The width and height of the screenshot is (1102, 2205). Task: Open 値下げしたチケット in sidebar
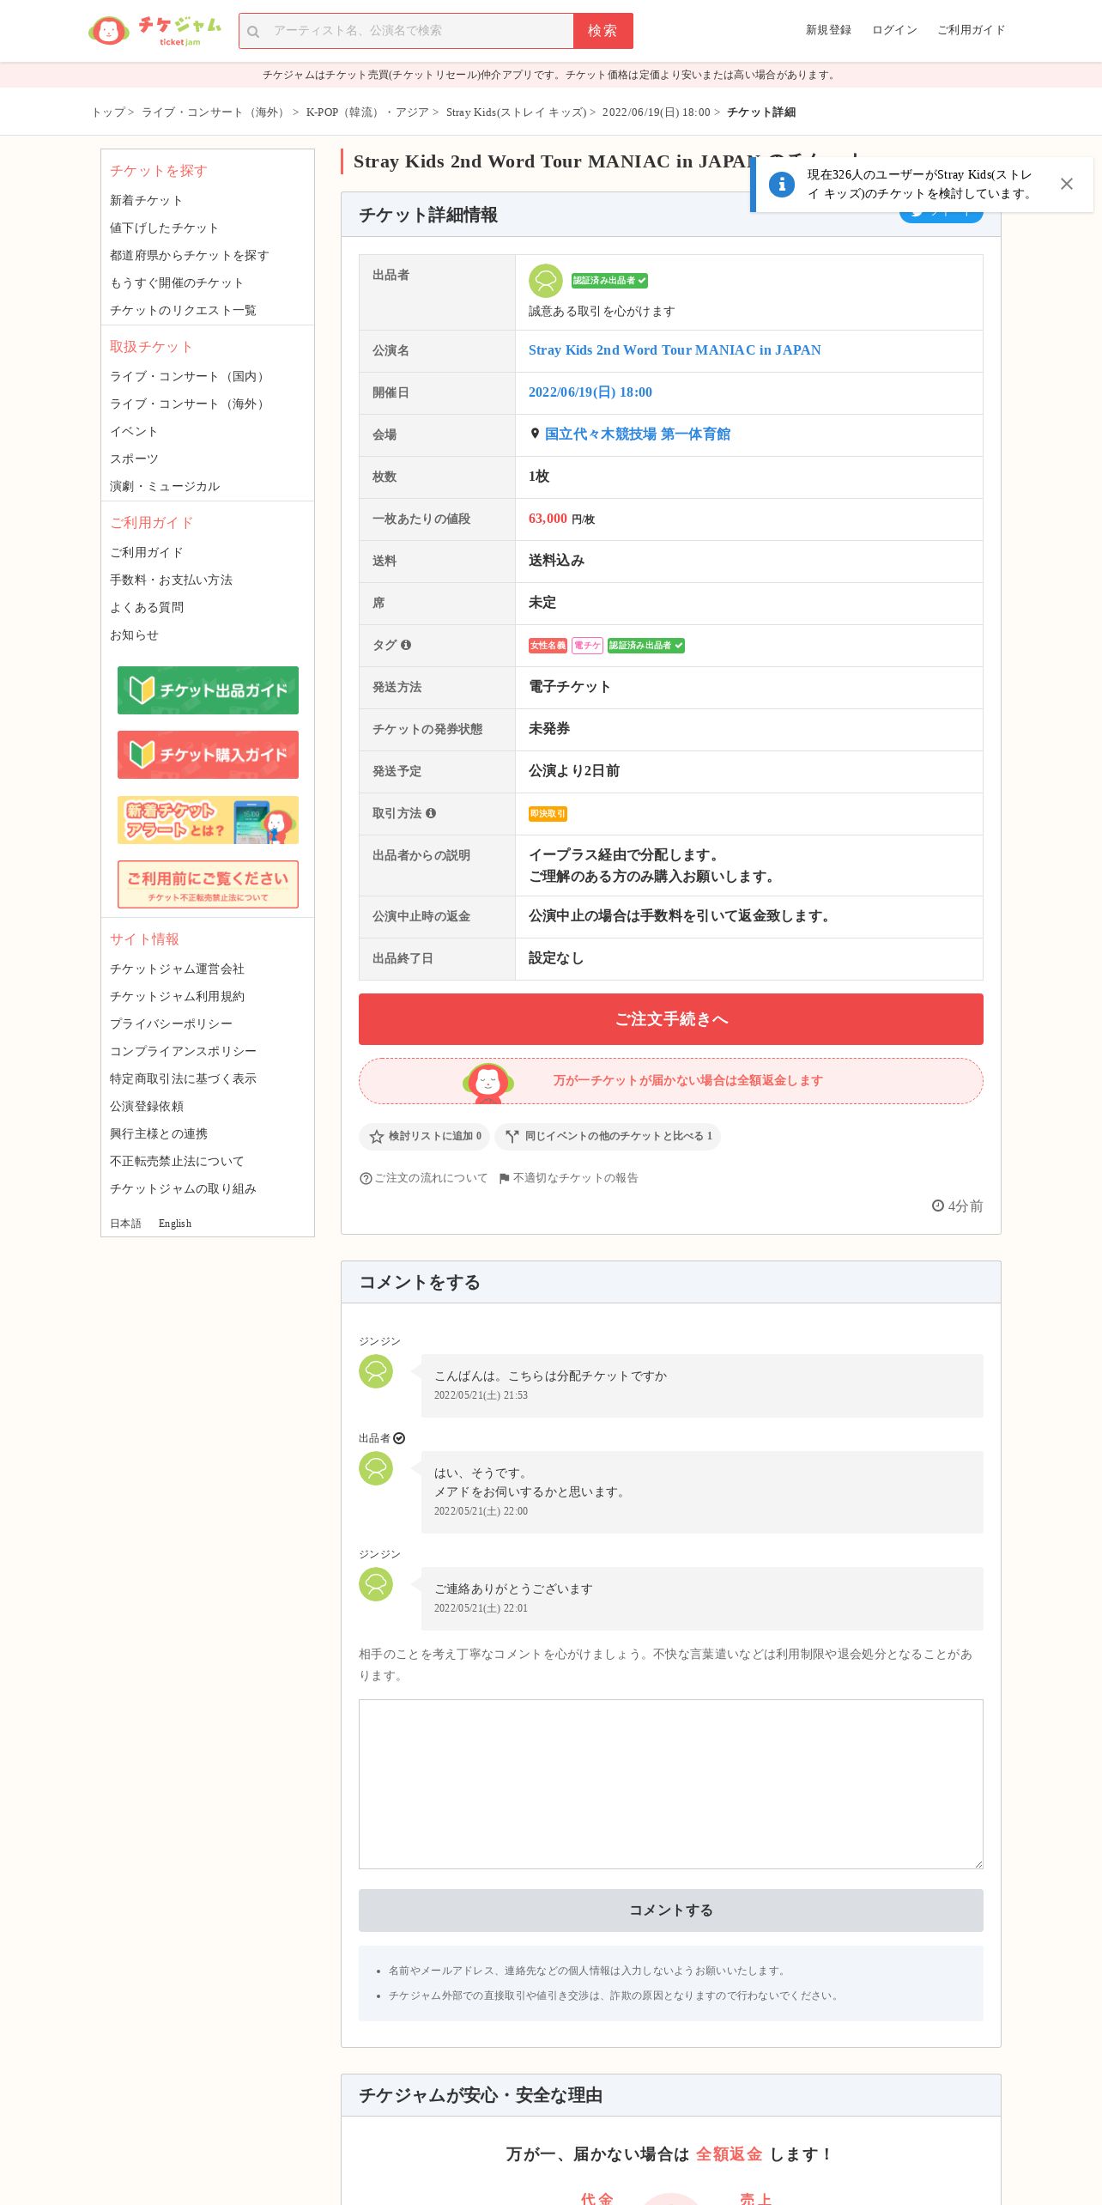pyautogui.click(x=164, y=228)
